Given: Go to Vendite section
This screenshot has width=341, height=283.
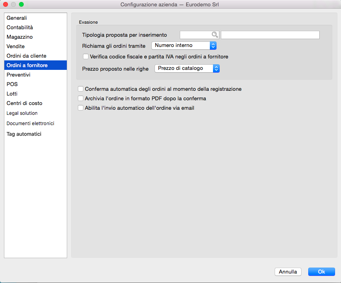Looking at the screenshot, I should click(16, 47).
